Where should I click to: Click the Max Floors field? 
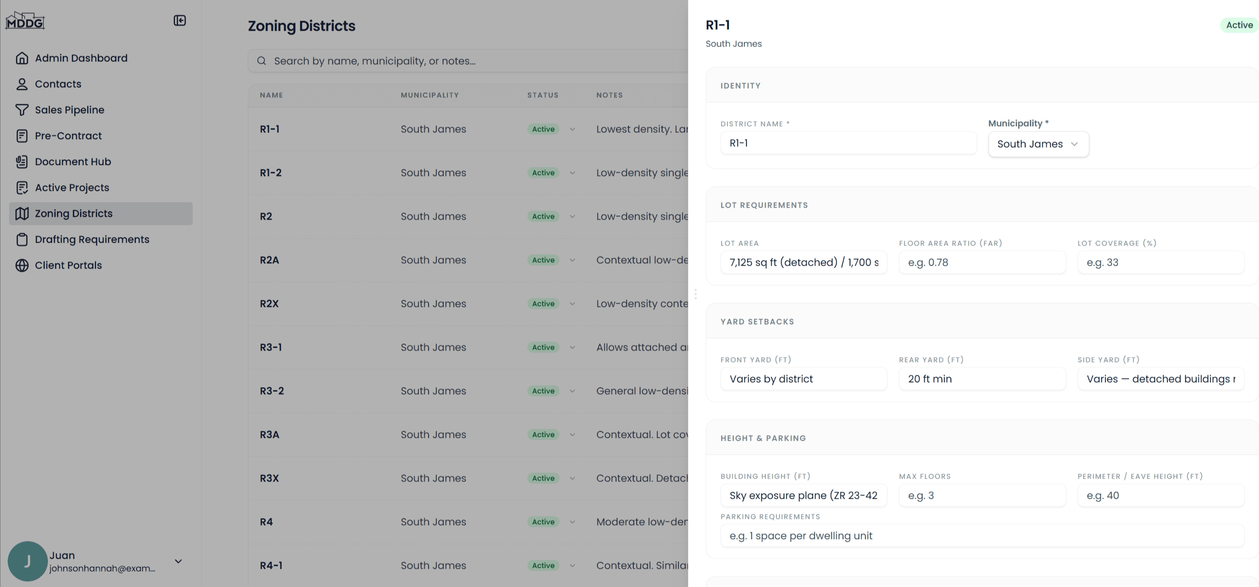pos(982,495)
